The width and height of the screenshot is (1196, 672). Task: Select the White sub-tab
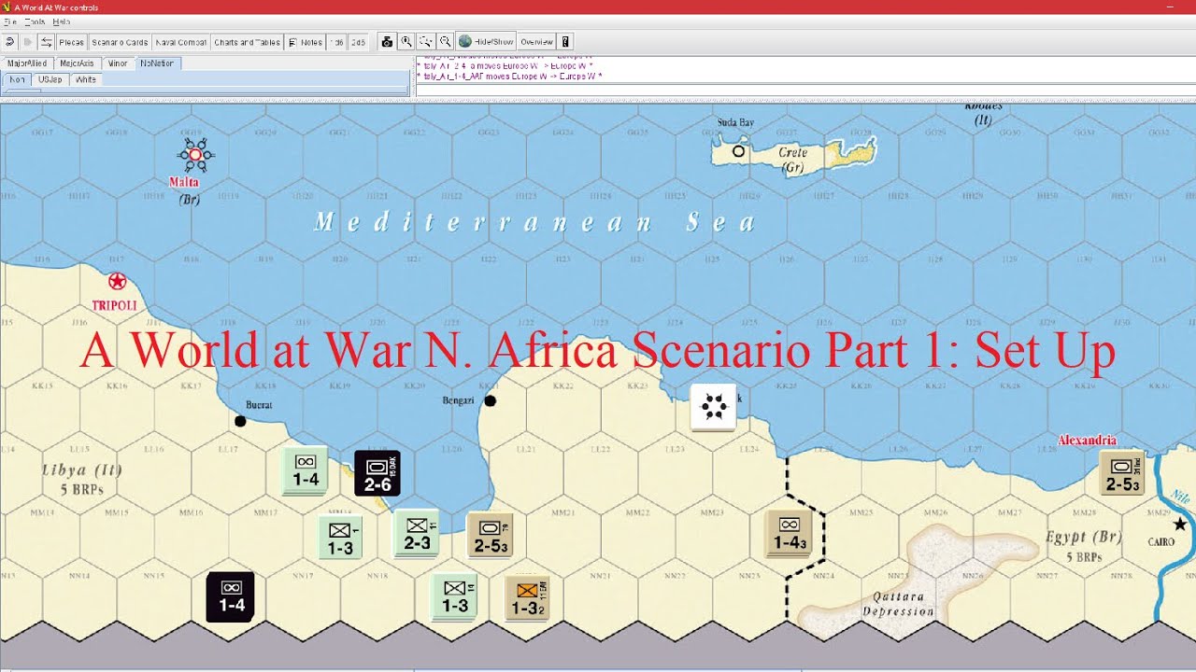tap(86, 79)
